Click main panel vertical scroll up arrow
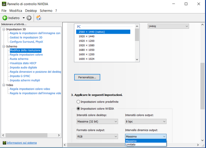This screenshot has width=206, height=148. click(202, 24)
